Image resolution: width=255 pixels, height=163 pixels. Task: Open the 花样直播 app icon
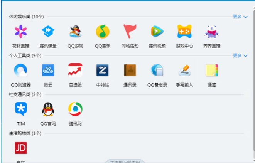[x=21, y=31]
